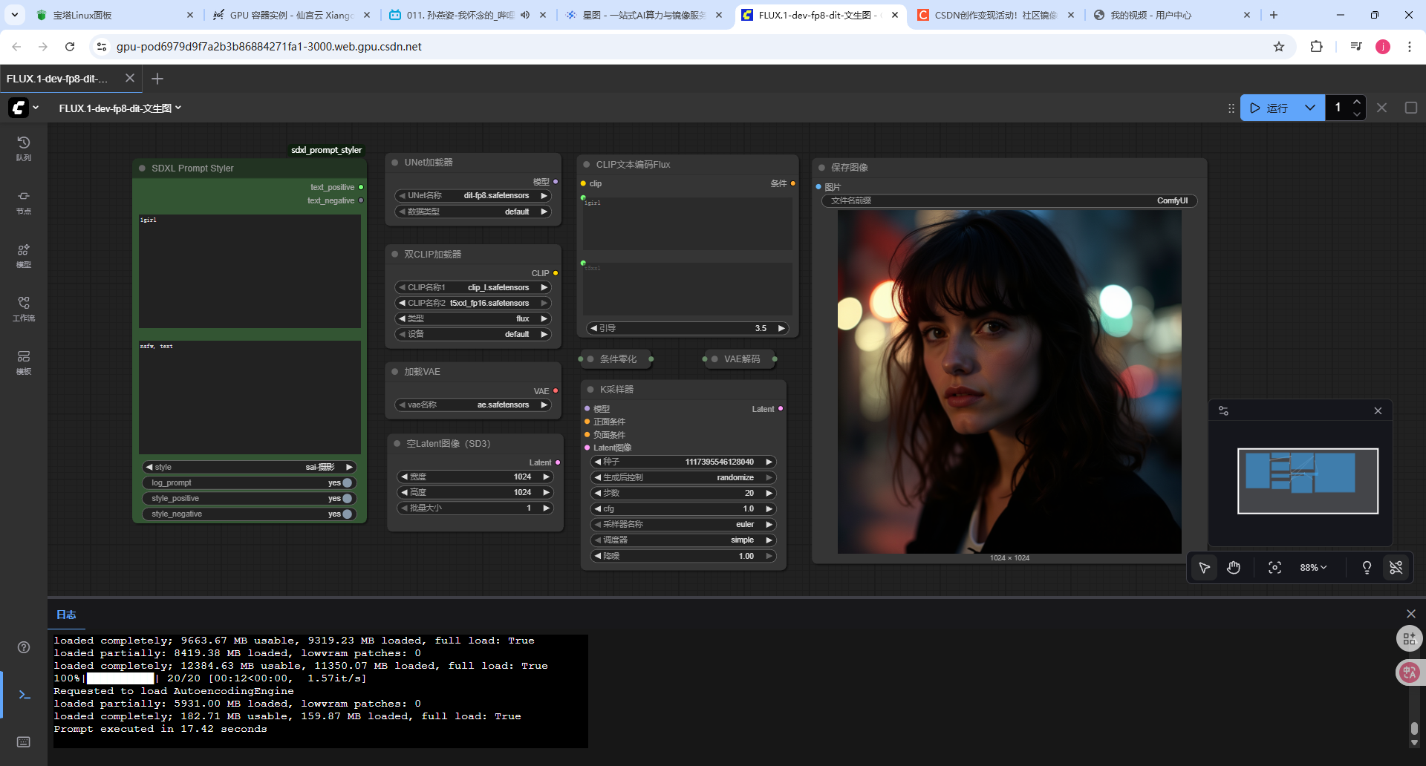Open the zoom level 88% dropdown
1426x766 pixels.
pos(1312,568)
